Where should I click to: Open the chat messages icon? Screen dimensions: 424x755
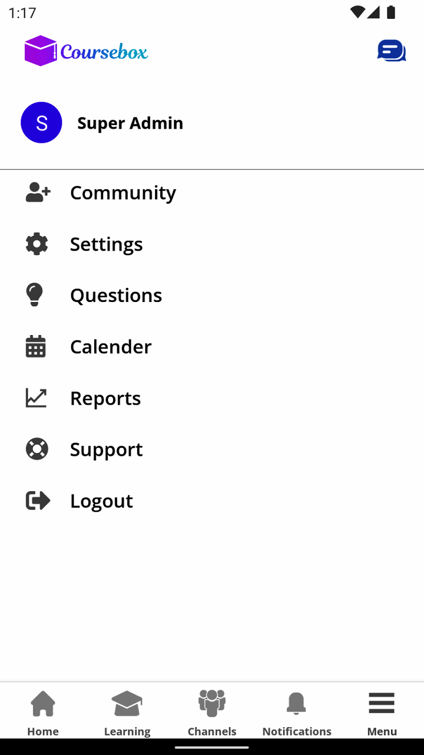[391, 51]
